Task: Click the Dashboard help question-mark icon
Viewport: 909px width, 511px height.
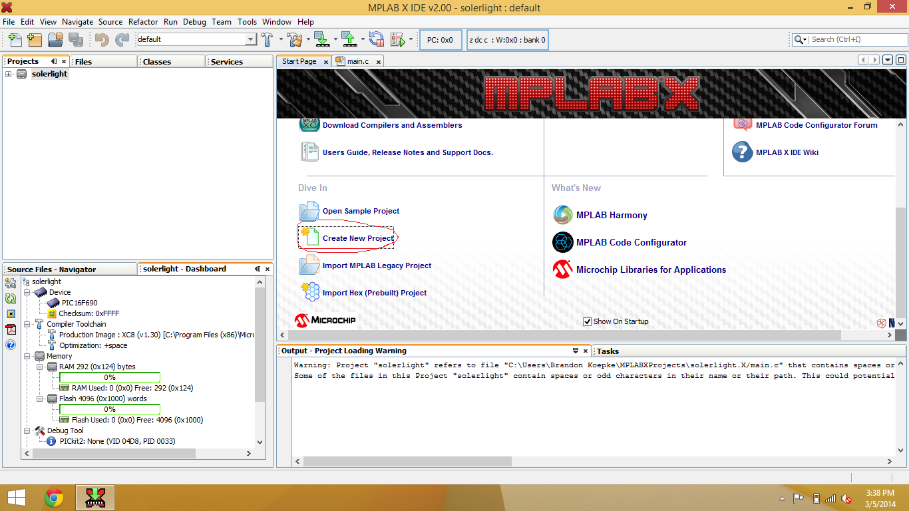Action: tap(11, 345)
